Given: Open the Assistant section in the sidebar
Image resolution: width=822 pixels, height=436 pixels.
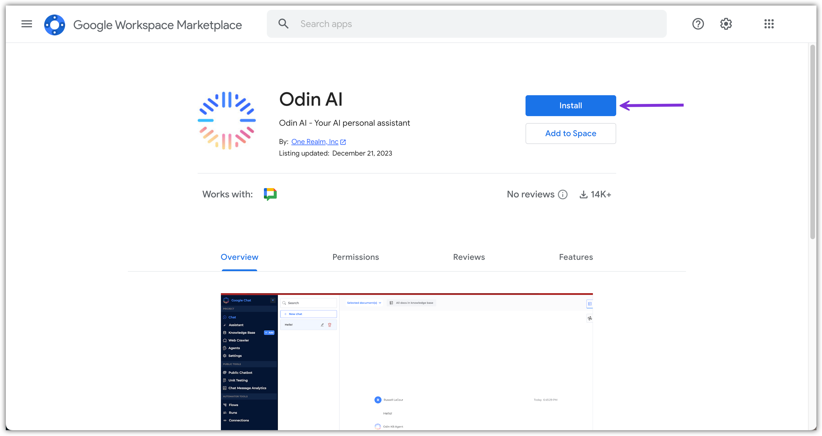Looking at the screenshot, I should click(x=236, y=325).
